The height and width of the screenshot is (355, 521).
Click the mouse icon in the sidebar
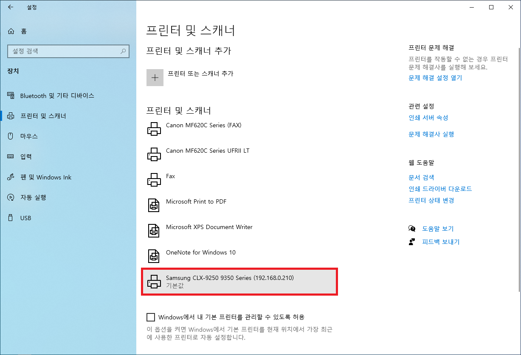coord(11,136)
